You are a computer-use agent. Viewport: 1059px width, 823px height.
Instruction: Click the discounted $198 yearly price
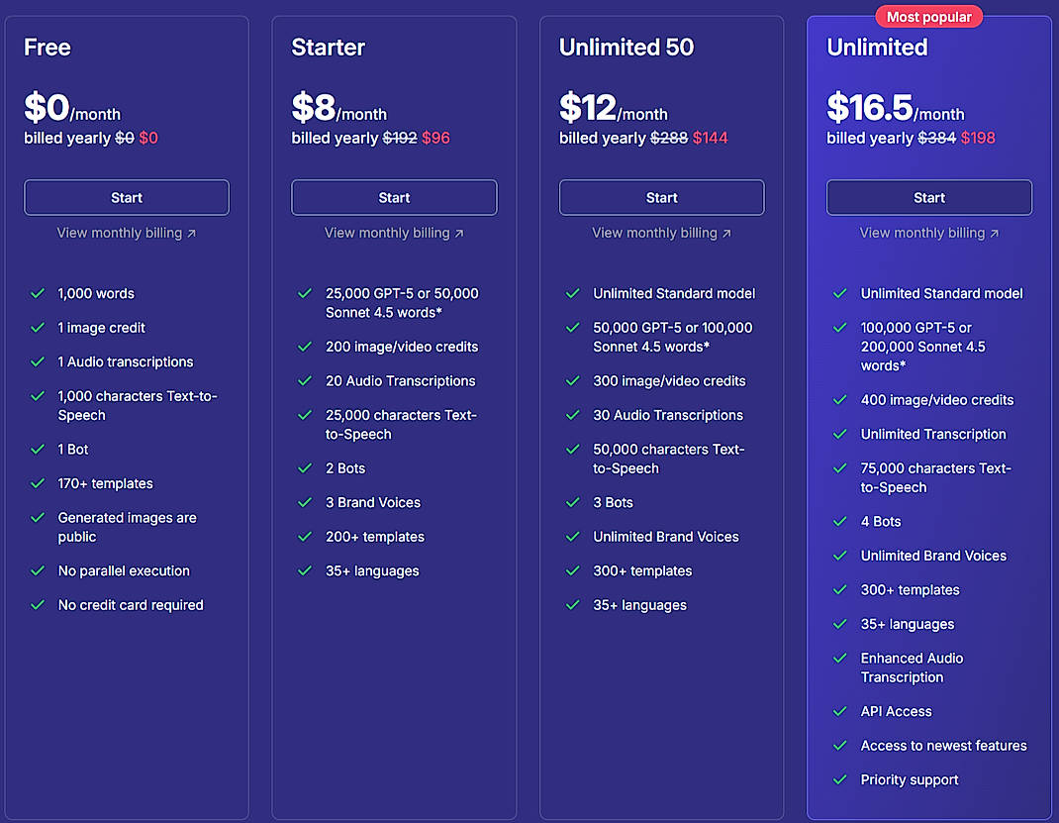[978, 138]
